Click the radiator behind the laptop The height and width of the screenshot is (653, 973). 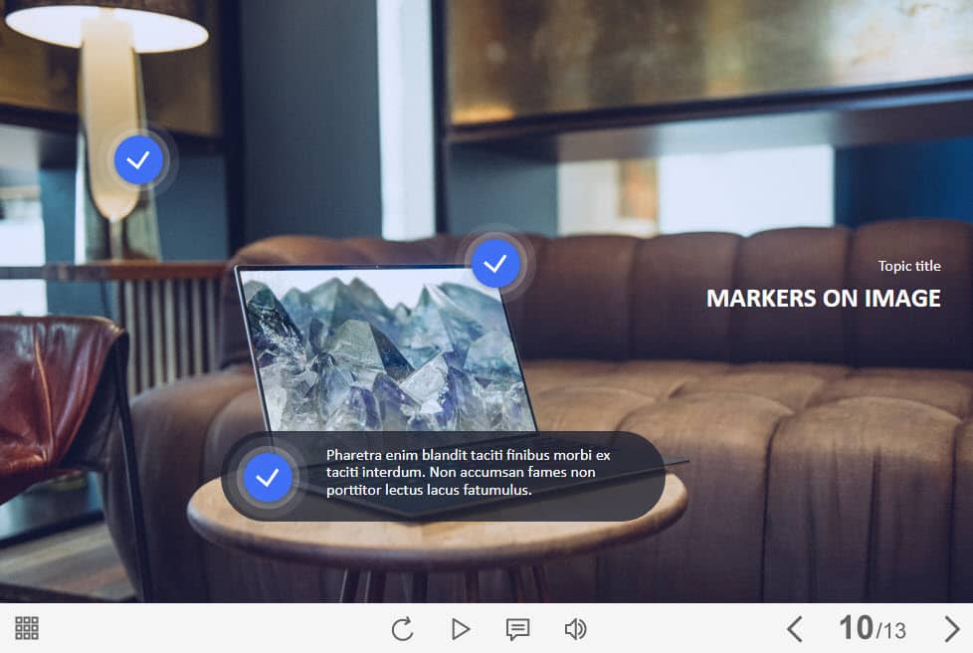(x=169, y=328)
